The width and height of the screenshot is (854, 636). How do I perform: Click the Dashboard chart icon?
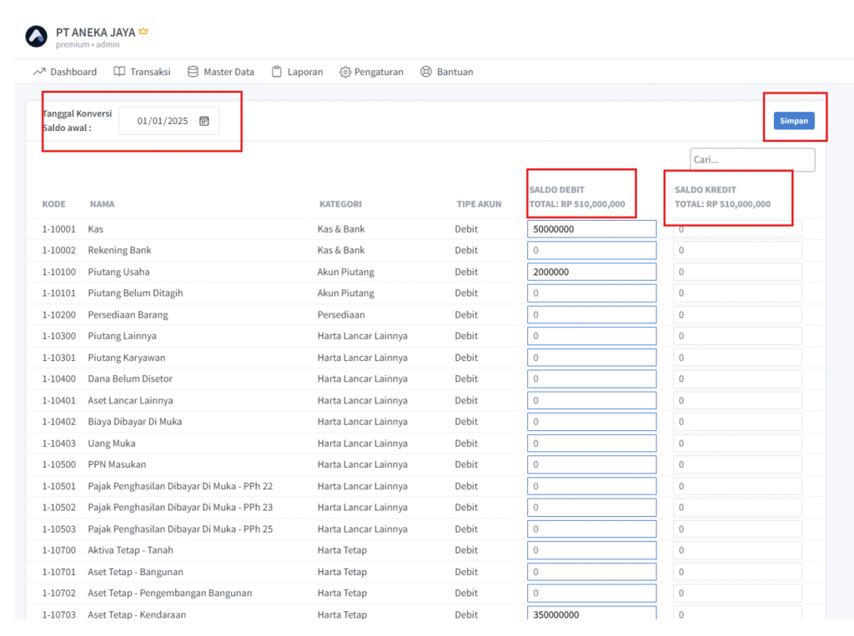[x=39, y=72]
